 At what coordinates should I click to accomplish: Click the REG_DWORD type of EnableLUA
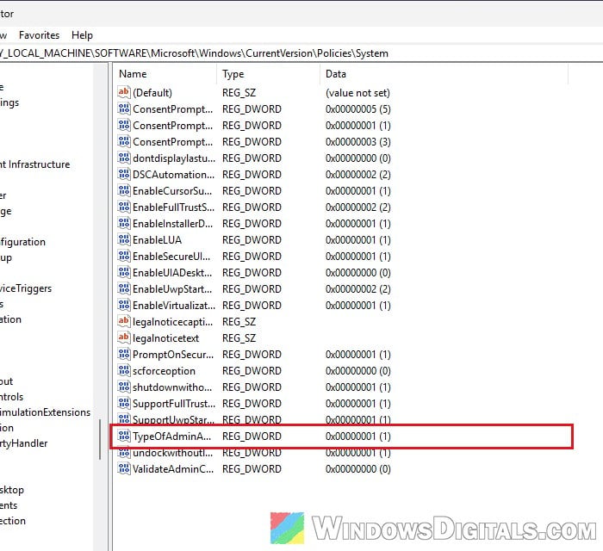pyautogui.click(x=252, y=239)
